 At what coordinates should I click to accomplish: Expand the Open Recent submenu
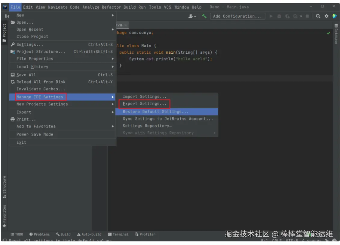point(113,29)
